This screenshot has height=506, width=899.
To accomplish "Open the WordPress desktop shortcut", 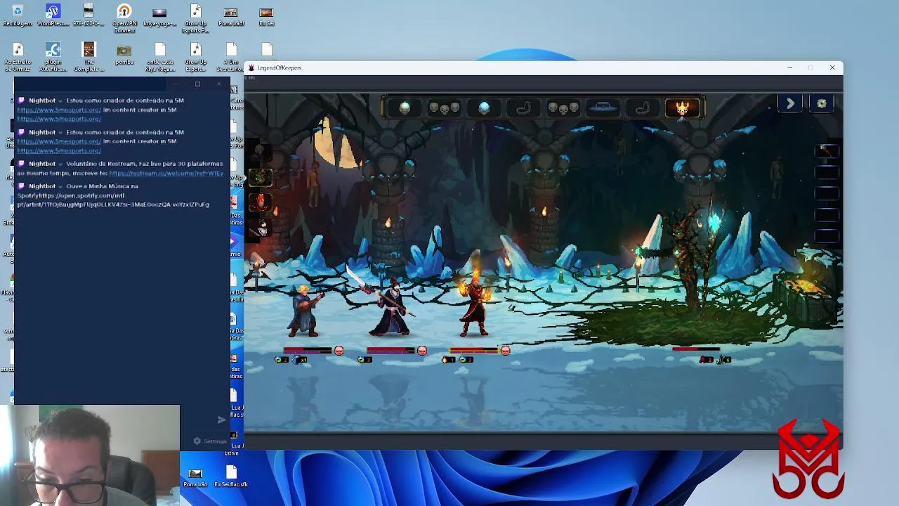I will point(53,15).
